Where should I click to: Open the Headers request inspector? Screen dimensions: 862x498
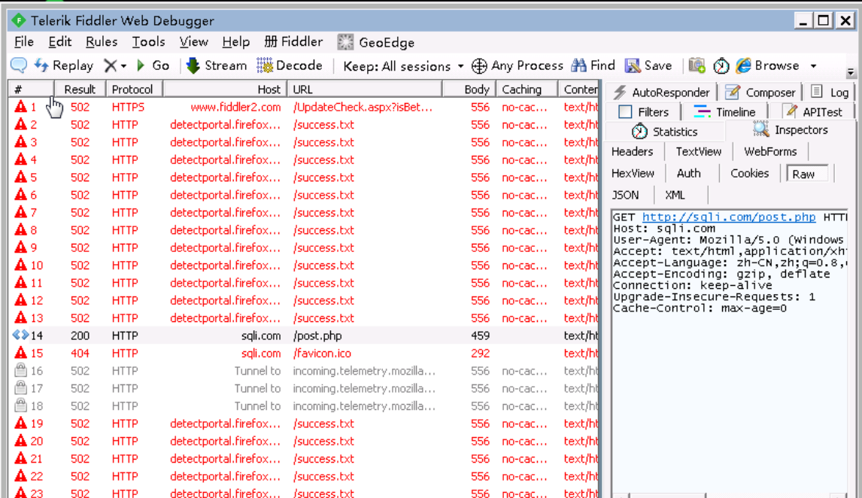click(x=632, y=152)
